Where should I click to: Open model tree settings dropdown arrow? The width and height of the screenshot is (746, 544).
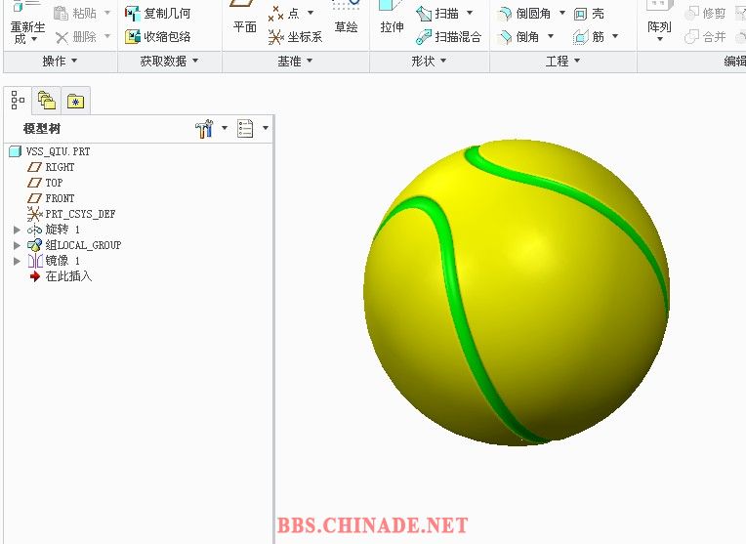click(225, 128)
